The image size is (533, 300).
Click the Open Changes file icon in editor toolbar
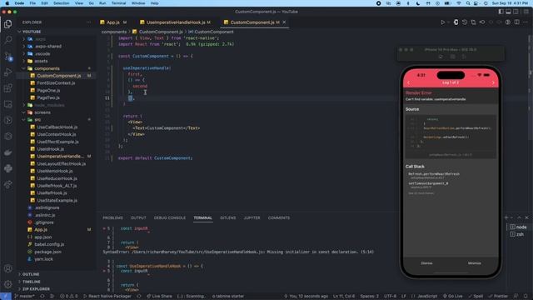point(456,22)
